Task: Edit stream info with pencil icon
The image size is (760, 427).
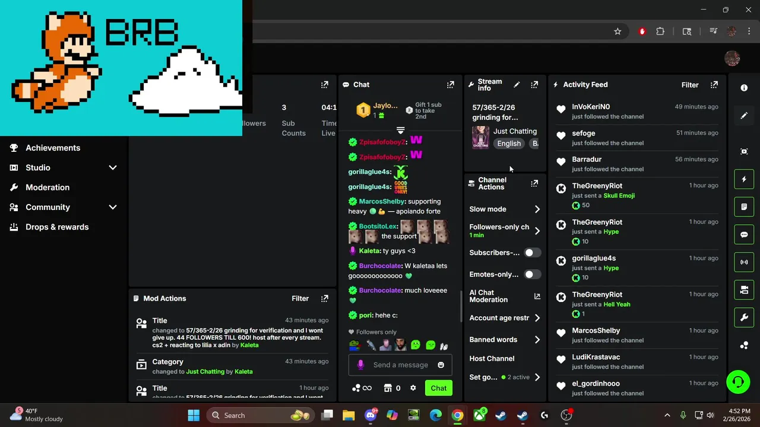Action: point(517,85)
